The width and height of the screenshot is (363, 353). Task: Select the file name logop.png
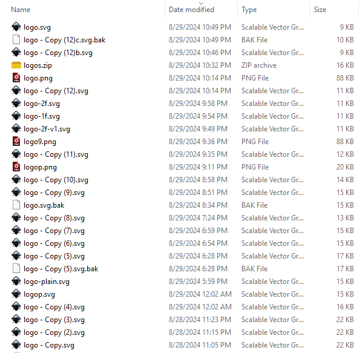40,167
